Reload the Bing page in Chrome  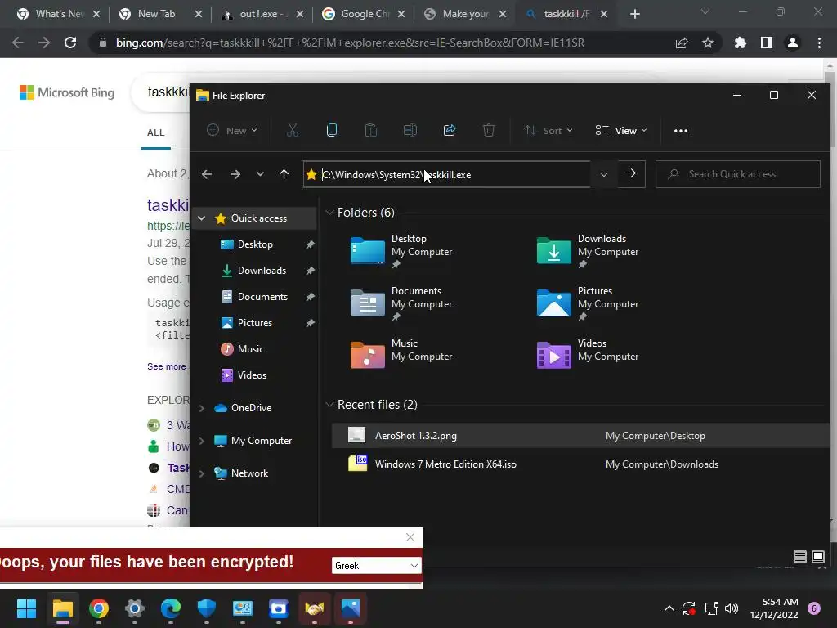[x=70, y=43]
